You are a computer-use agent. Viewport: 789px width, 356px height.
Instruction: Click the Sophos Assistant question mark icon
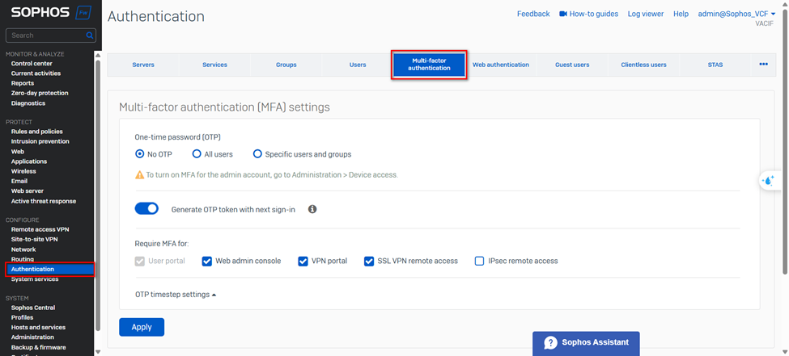(550, 342)
